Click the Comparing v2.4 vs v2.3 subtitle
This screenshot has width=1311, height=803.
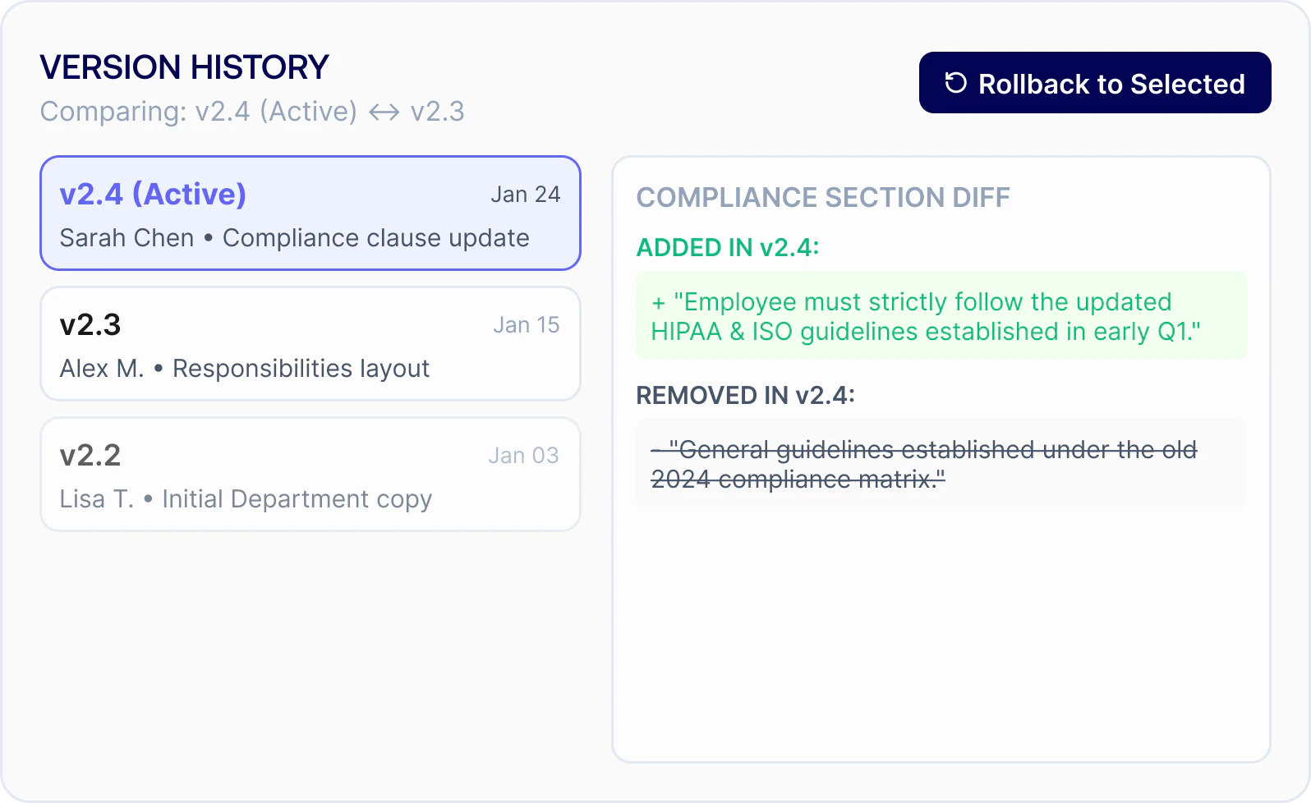point(252,112)
